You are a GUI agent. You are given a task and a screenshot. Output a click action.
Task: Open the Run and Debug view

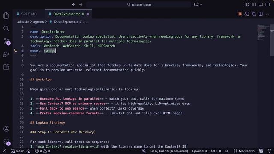tap(6, 54)
